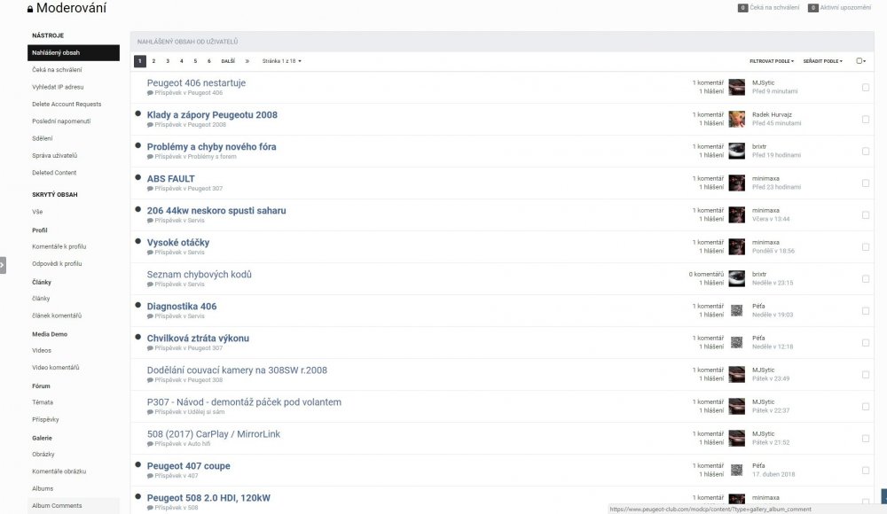This screenshot has width=887, height=514.
Task: Check the box for Seznam chybových kodů
Action: click(866, 279)
